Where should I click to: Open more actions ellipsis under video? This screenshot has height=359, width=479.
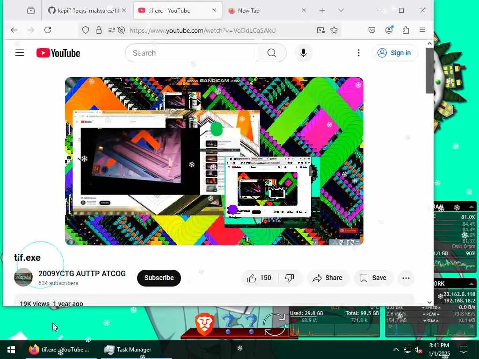406,278
